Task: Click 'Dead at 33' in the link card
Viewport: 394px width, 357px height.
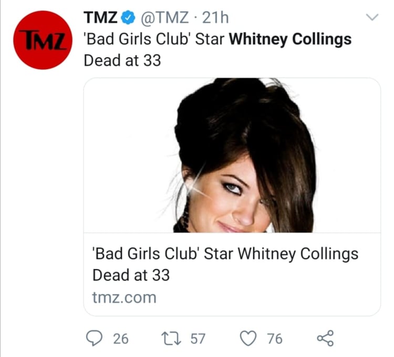Action: pos(131,275)
